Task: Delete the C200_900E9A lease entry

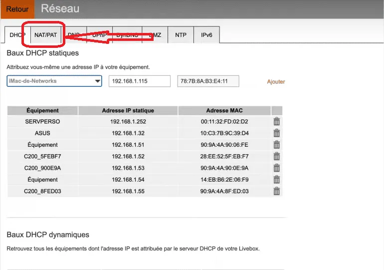Action: [x=276, y=168]
